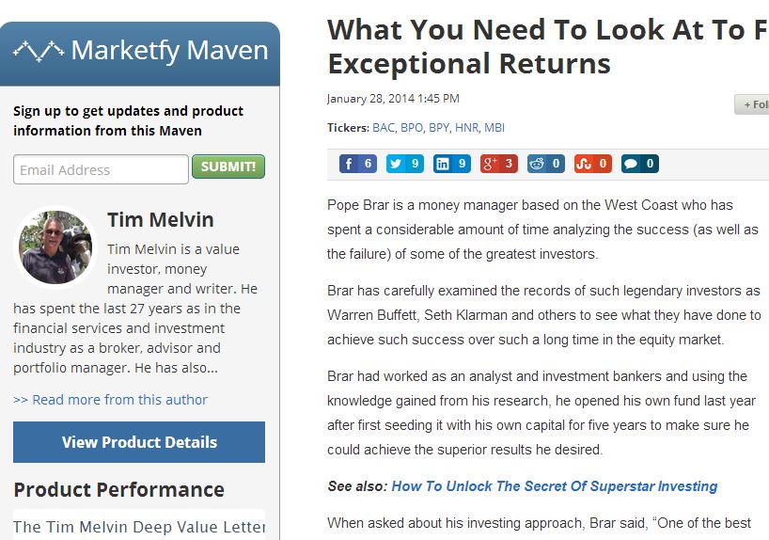Share on Google Plus

tap(498, 164)
